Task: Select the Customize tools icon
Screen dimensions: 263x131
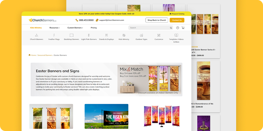Action: [x=159, y=35]
